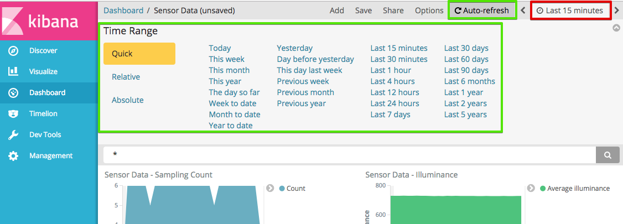623x224 pixels.
Task: Click the Dashboard gauge icon
Action: pyautogui.click(x=13, y=93)
